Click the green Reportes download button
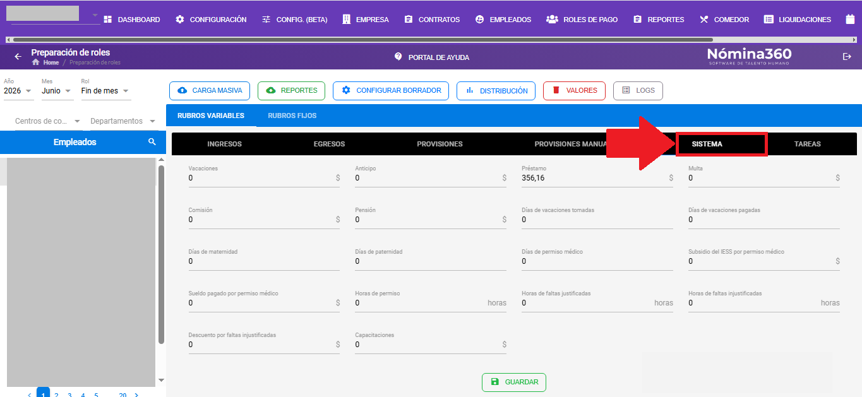Viewport: 862px width, 397px height. [x=291, y=91]
